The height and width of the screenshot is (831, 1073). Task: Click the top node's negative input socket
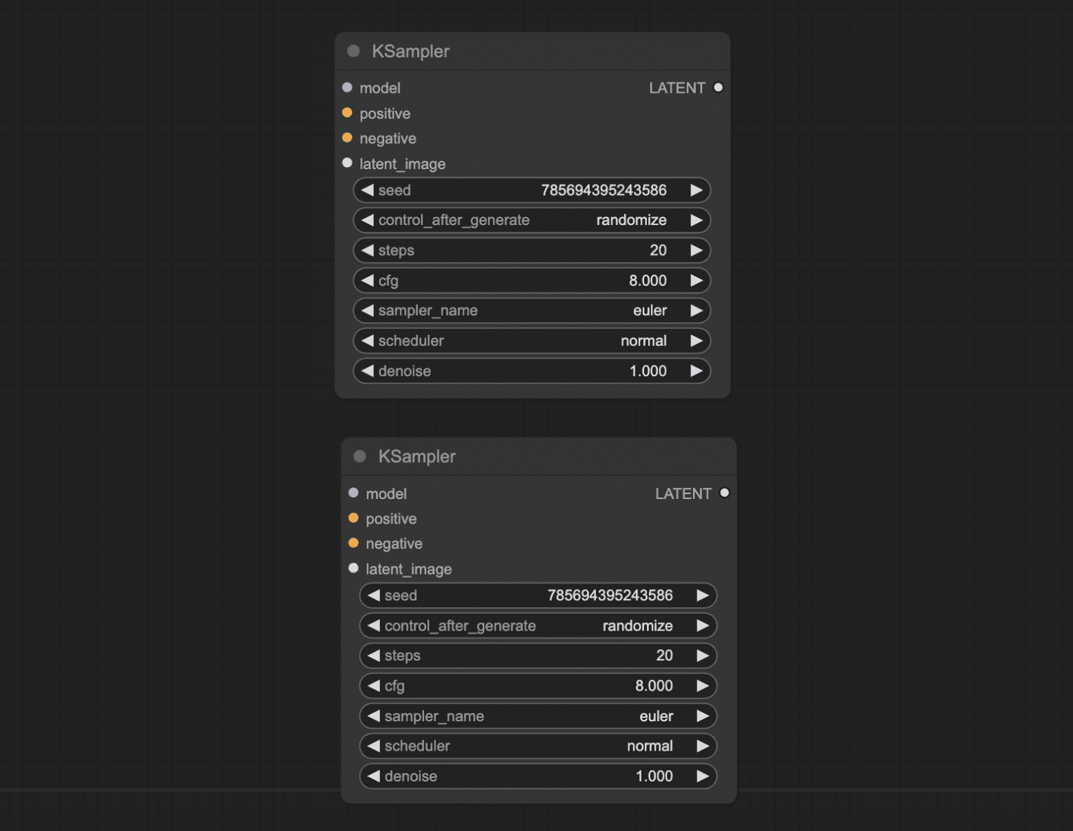tap(347, 138)
